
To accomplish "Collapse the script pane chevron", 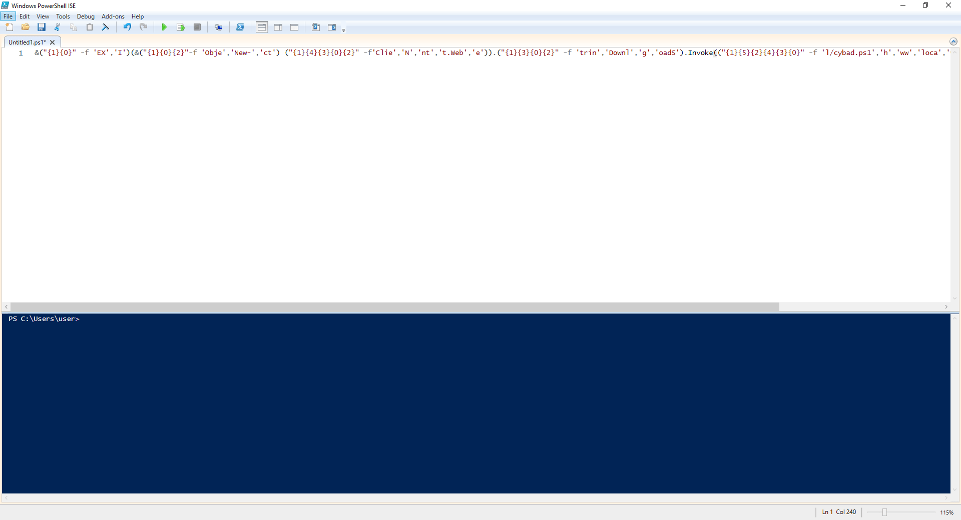I will pos(953,41).
